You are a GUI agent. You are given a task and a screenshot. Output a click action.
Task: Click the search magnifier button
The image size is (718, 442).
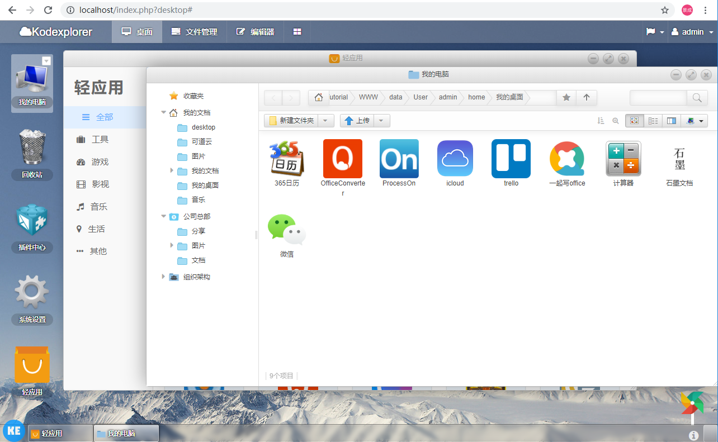[x=697, y=98]
